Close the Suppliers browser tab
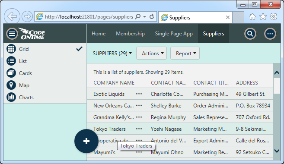 pos(228,17)
